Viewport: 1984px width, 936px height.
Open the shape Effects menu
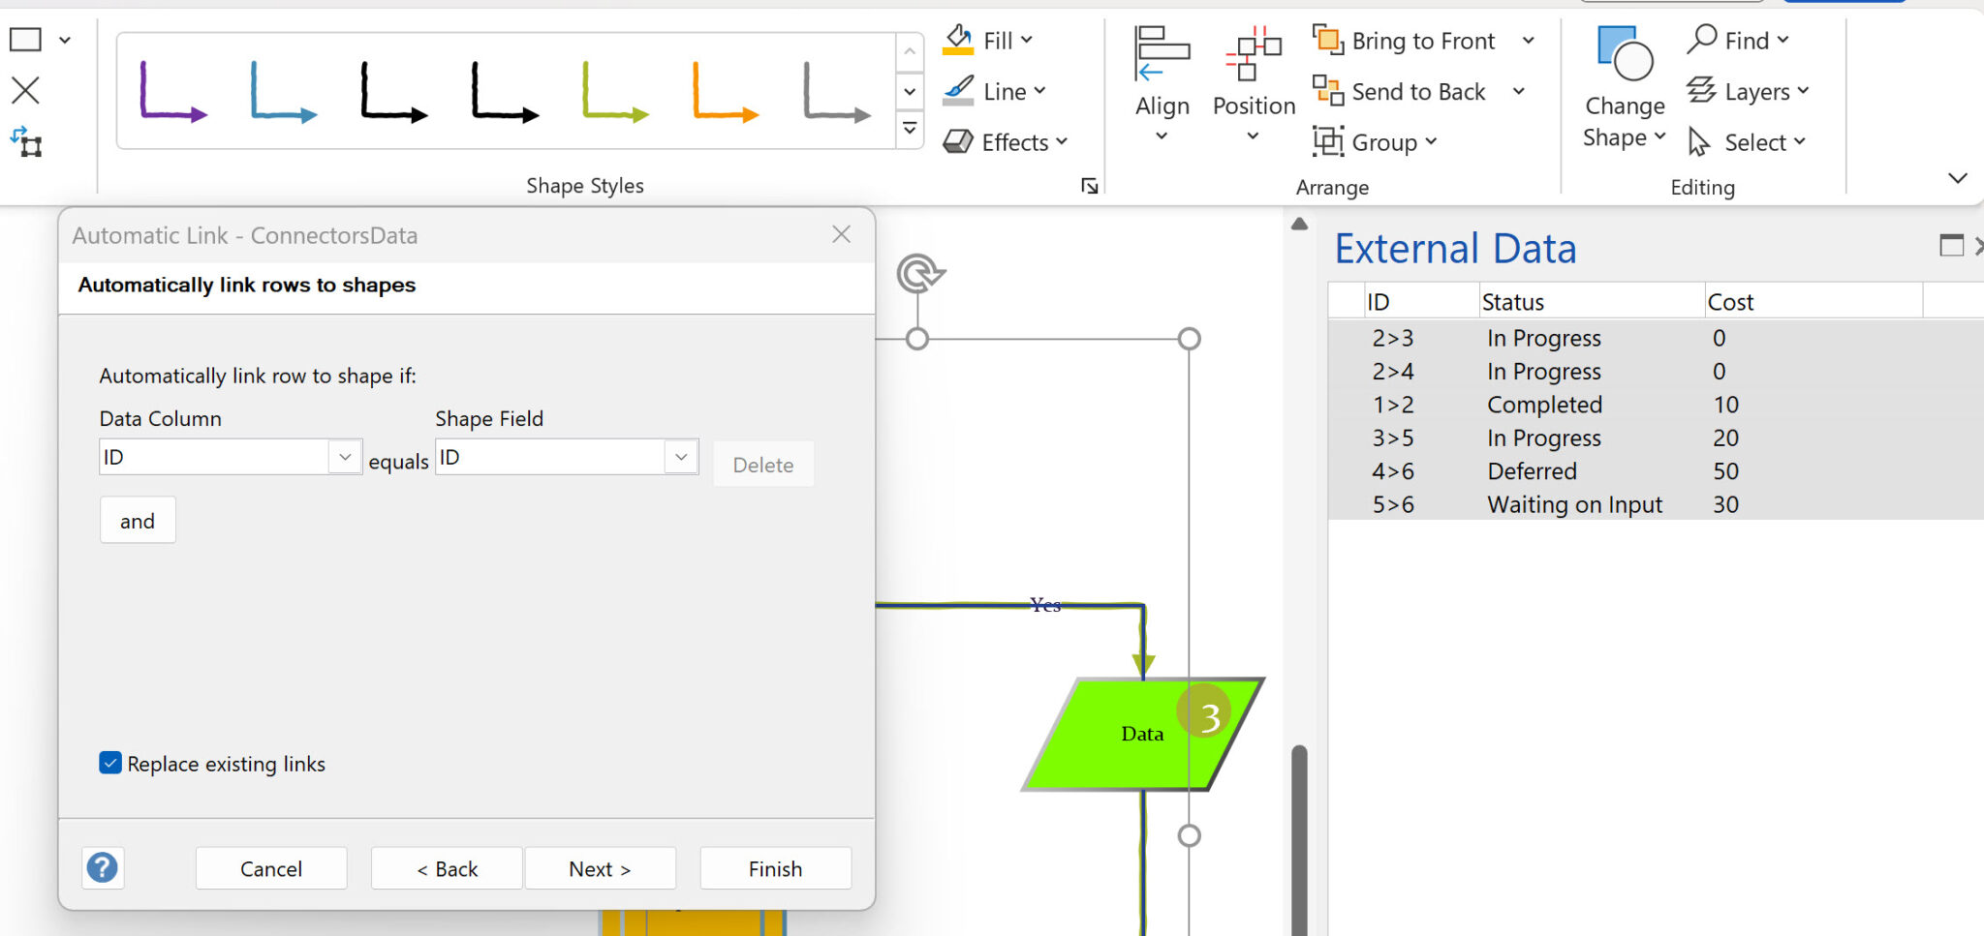1004,141
